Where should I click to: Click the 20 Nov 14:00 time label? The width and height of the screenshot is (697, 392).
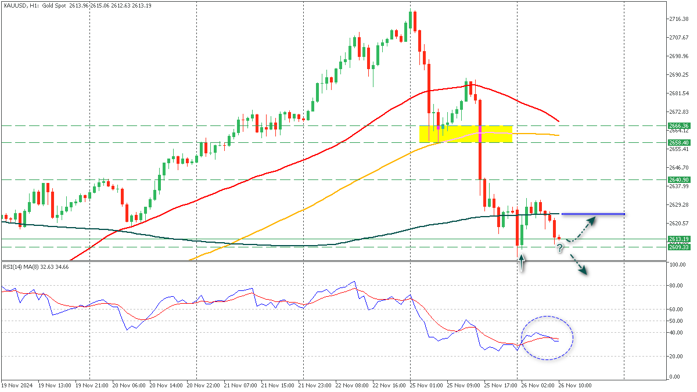(x=166, y=385)
